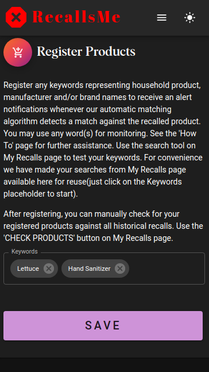Remove the Lettuce keyword chip

point(49,269)
